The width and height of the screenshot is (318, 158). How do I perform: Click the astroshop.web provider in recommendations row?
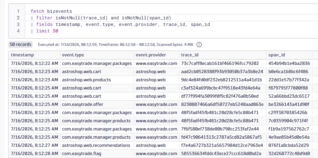(151, 146)
